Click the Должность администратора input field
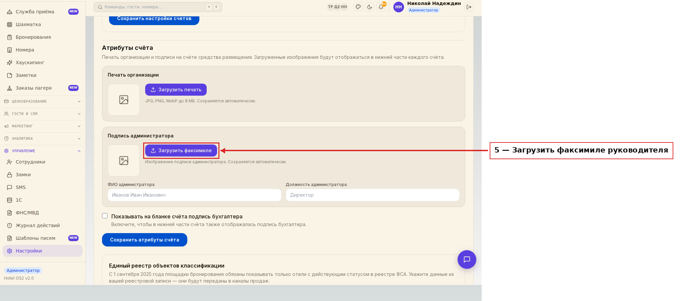This screenshot has height=301, width=681. click(373, 195)
